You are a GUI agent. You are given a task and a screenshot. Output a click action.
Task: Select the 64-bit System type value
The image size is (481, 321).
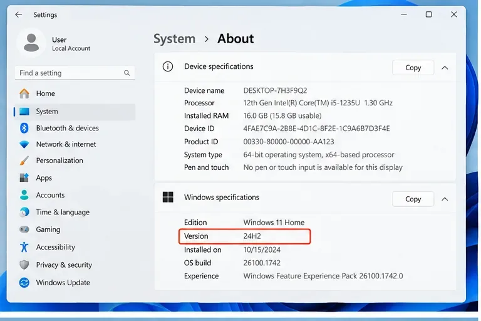coord(319,155)
